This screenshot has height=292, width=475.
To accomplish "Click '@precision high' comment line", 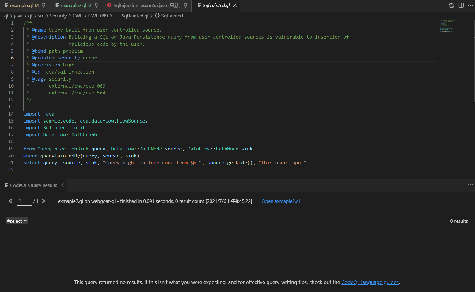I will click(50, 65).
